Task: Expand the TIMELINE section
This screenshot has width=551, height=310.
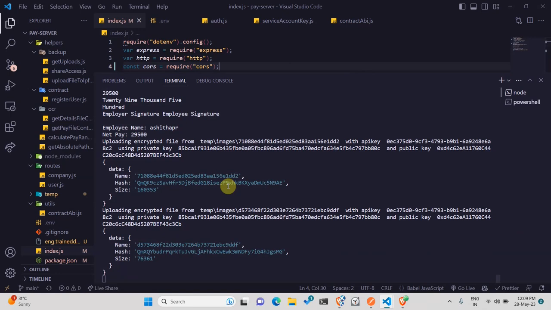Action: tap(58, 279)
